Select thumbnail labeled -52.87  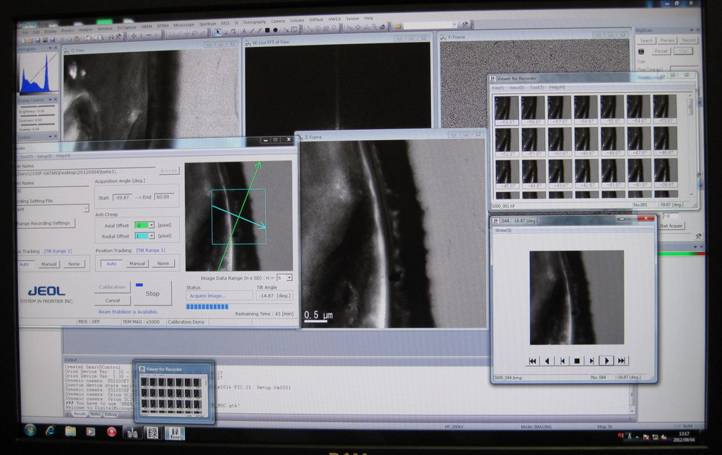tap(507, 142)
